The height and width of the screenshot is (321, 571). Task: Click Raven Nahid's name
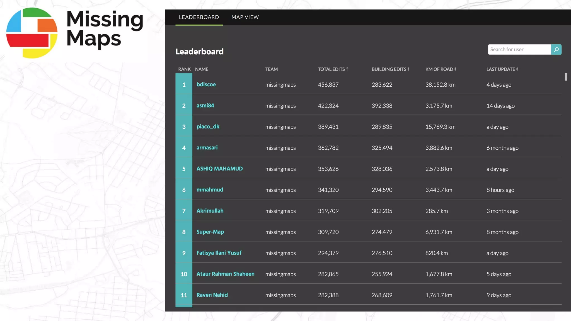pos(212,295)
